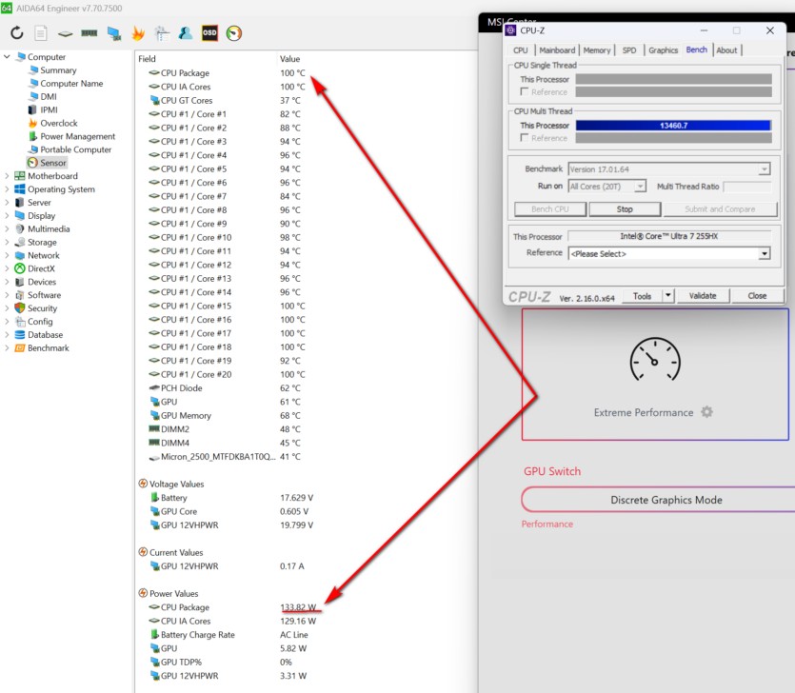Image resolution: width=795 pixels, height=693 pixels.
Task: Open the Report icon in AIDA64 toolbar
Action: 41,33
